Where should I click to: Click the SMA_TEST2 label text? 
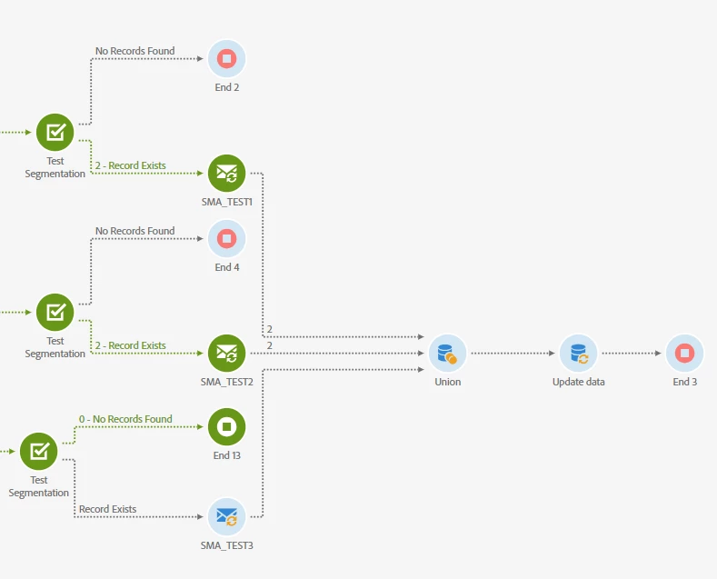227,382
